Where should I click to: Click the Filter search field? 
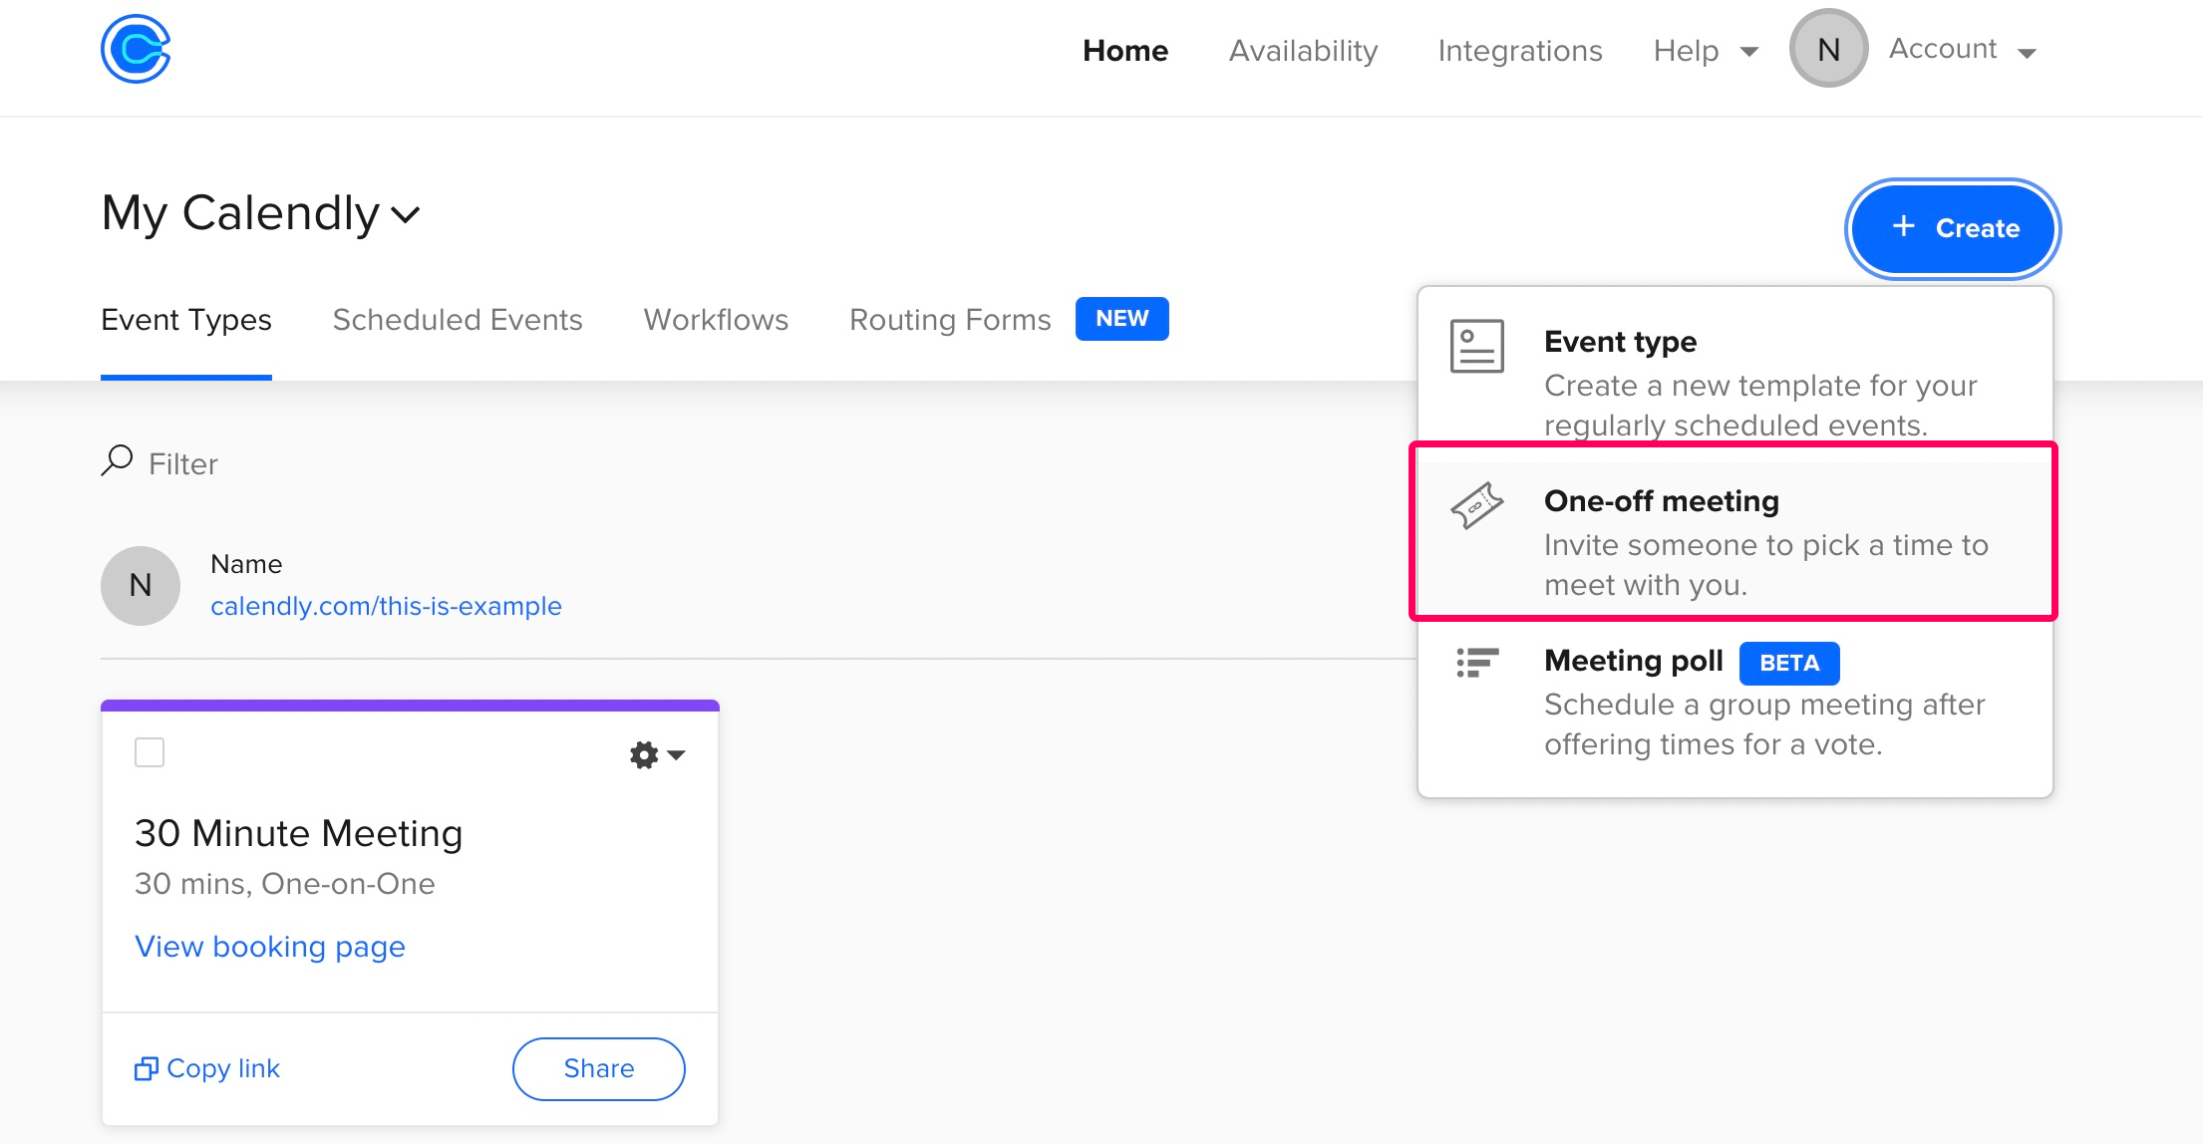183,463
